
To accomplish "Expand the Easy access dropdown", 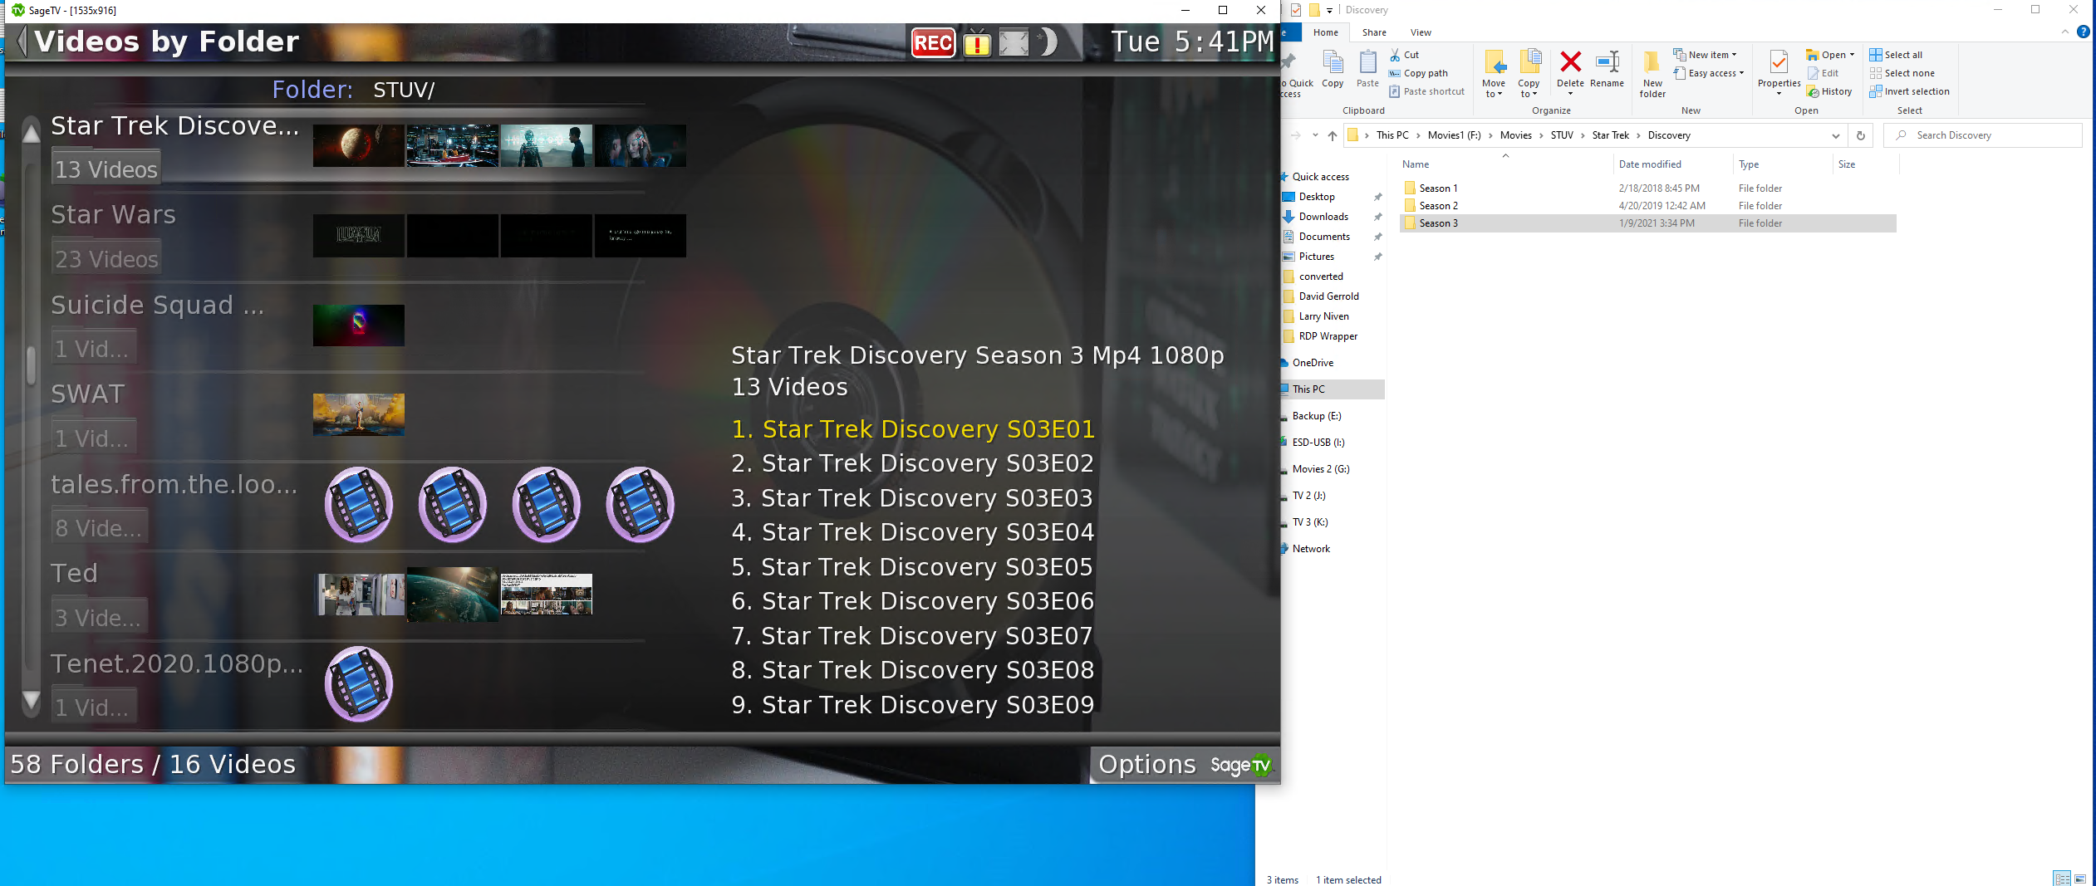I will tap(1709, 73).
